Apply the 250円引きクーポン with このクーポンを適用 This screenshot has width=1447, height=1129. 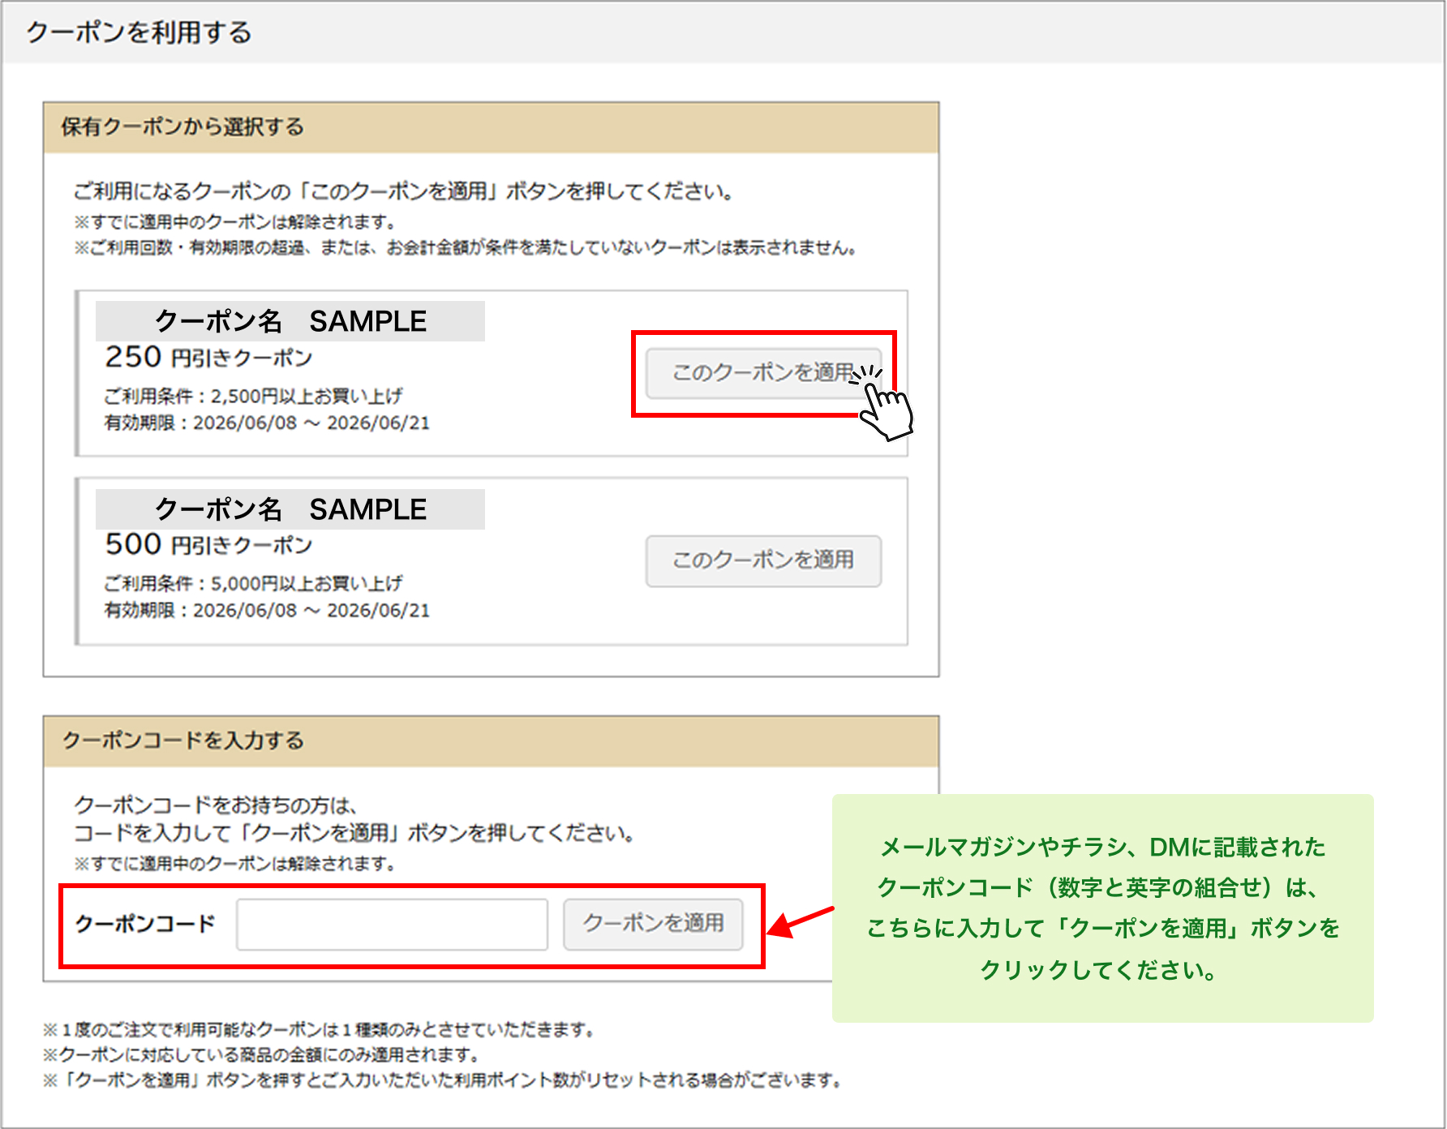(763, 373)
